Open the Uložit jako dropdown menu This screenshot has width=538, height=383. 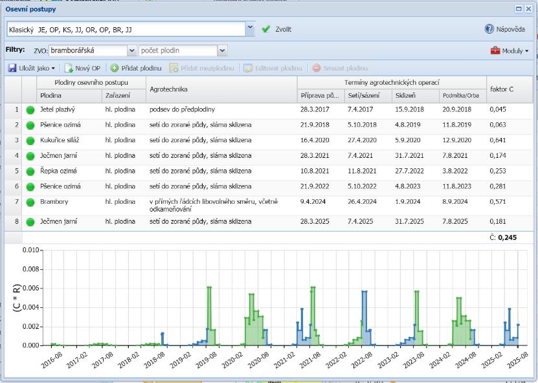[53, 69]
